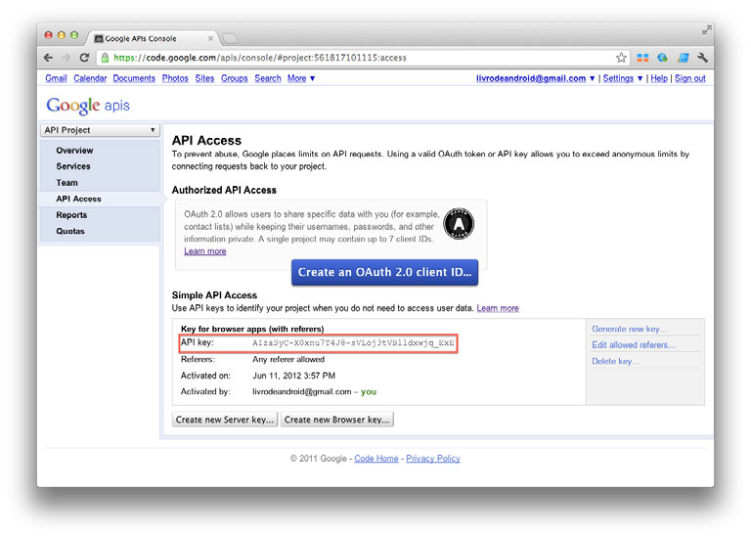Select API Access in the sidebar

pos(78,199)
